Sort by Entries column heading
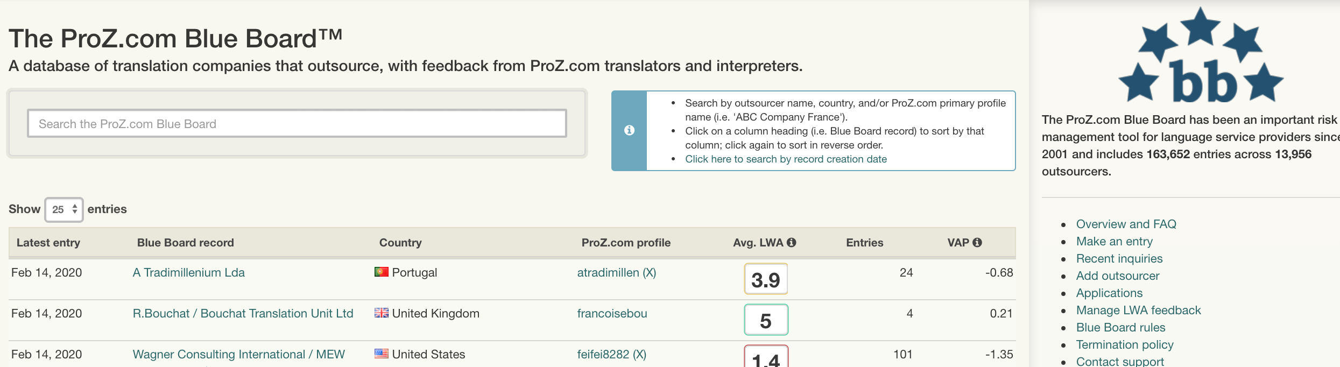 pos(865,243)
